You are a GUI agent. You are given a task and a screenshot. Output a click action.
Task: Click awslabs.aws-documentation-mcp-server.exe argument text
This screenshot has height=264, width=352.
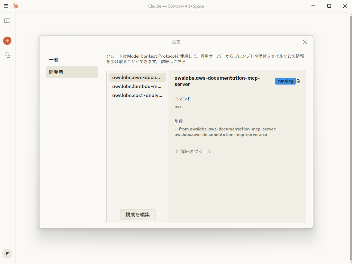click(x=221, y=135)
